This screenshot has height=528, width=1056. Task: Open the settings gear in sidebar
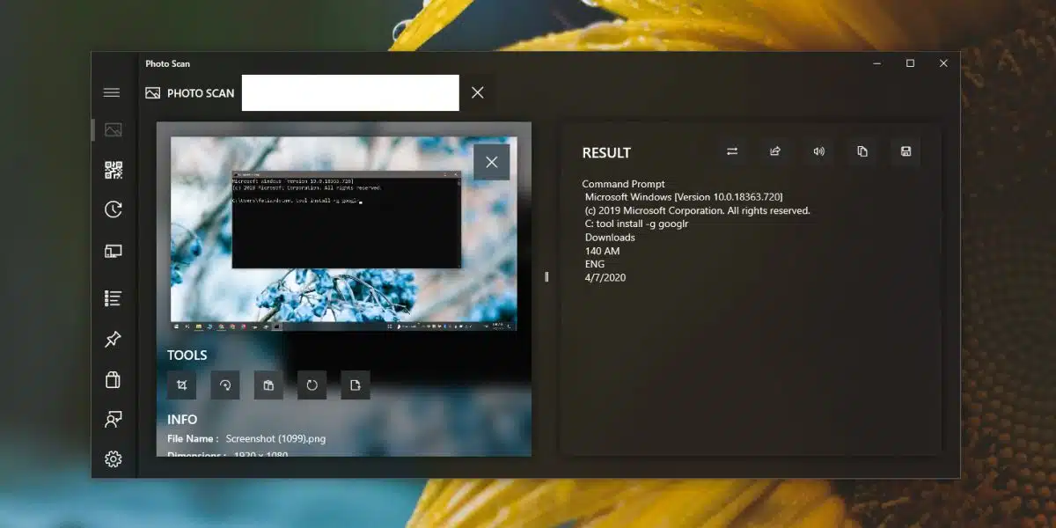113,459
